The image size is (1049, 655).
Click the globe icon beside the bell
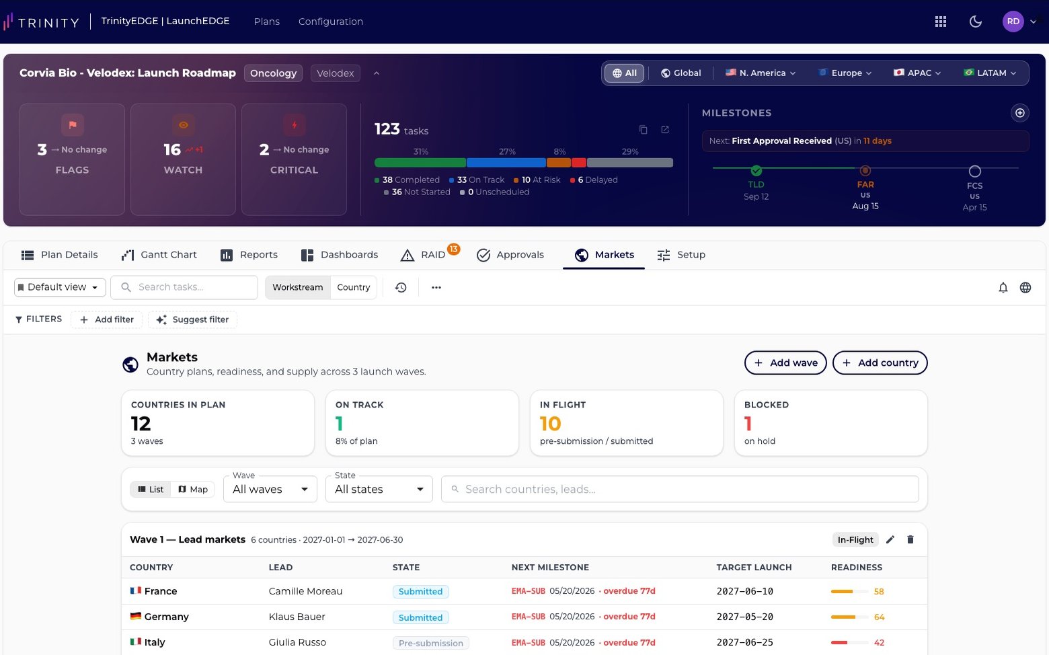tap(1025, 288)
